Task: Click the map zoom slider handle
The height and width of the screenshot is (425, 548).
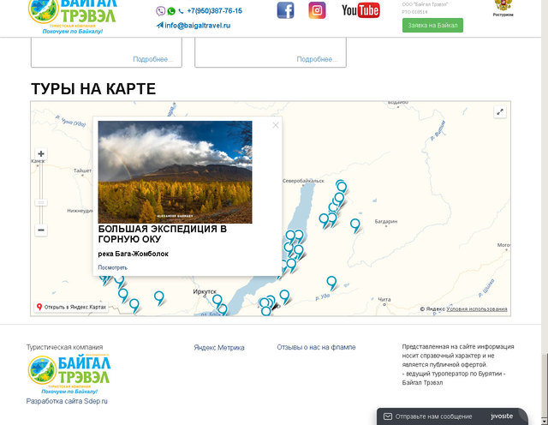Action: pos(41,203)
